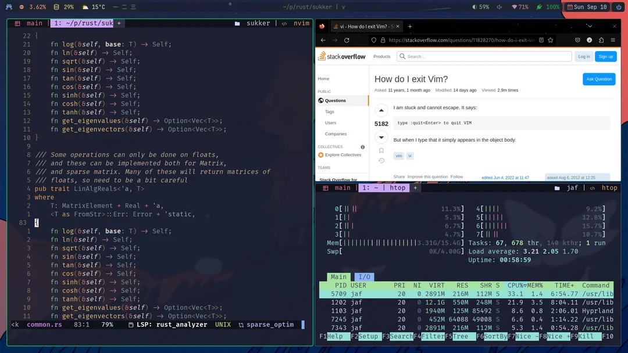Toggle bookmark on the Vim question
Viewport: 628px width, 353px height.
(x=381, y=150)
